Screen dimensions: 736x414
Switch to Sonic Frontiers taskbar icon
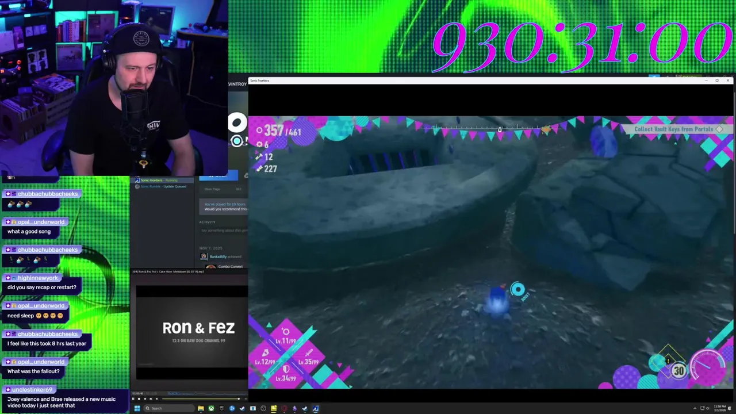click(x=316, y=408)
